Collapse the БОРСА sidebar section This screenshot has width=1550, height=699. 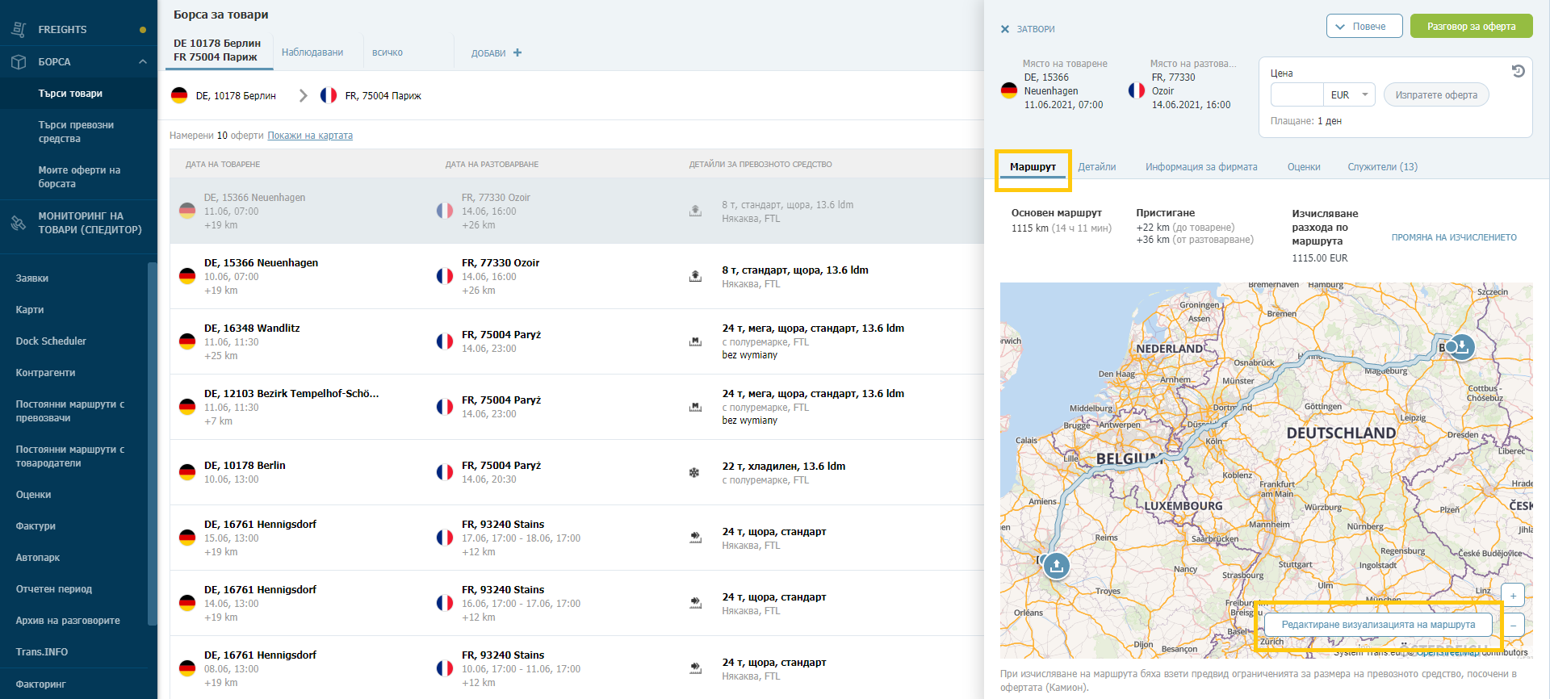pyautogui.click(x=142, y=61)
